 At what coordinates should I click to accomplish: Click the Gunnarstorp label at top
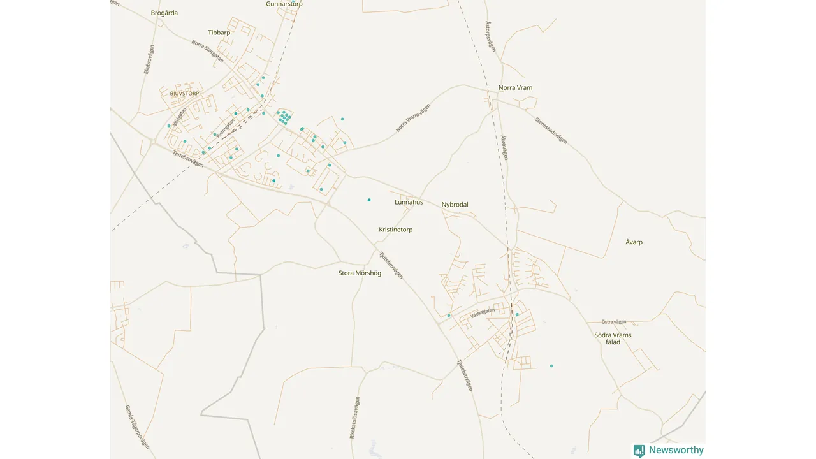[284, 4]
